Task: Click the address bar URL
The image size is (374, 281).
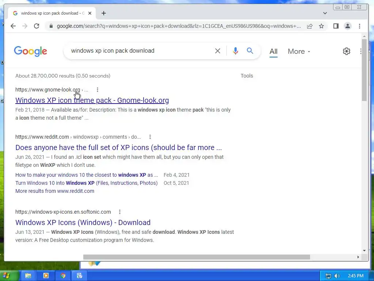Action: coord(179,26)
